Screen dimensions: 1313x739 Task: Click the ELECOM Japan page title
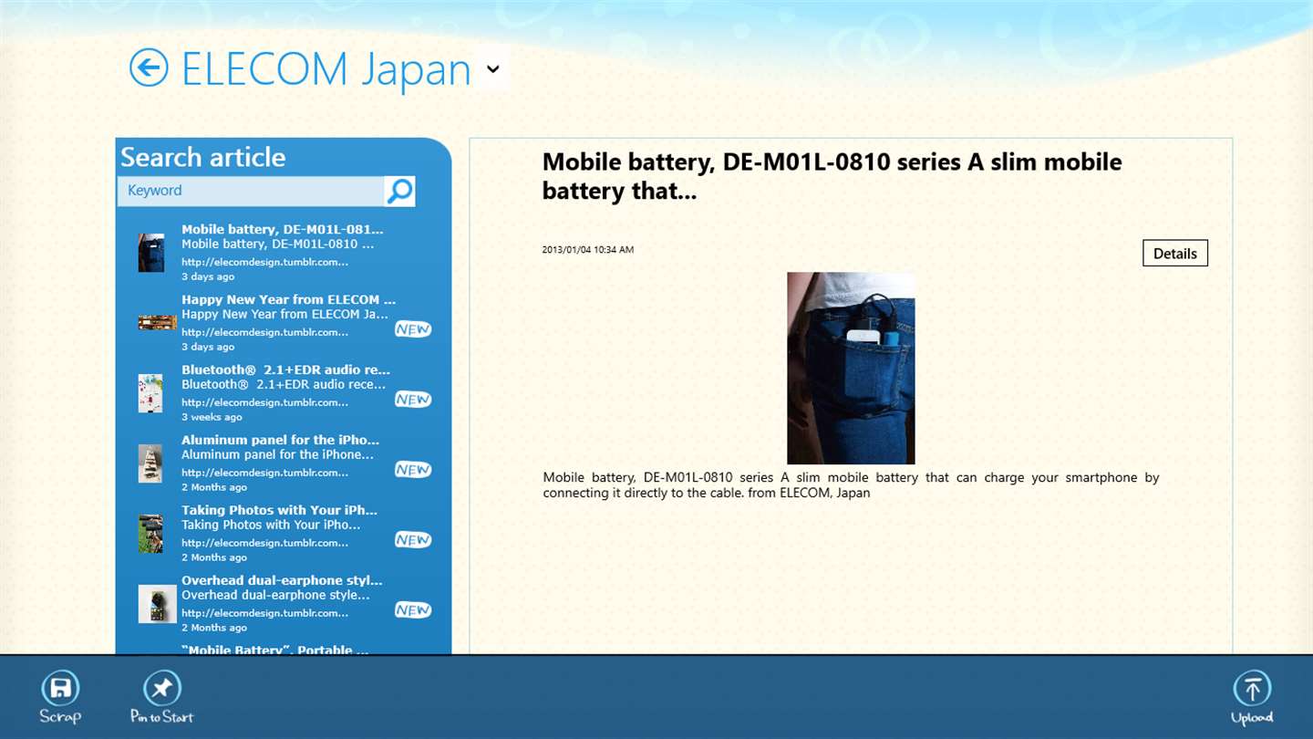[x=326, y=69]
